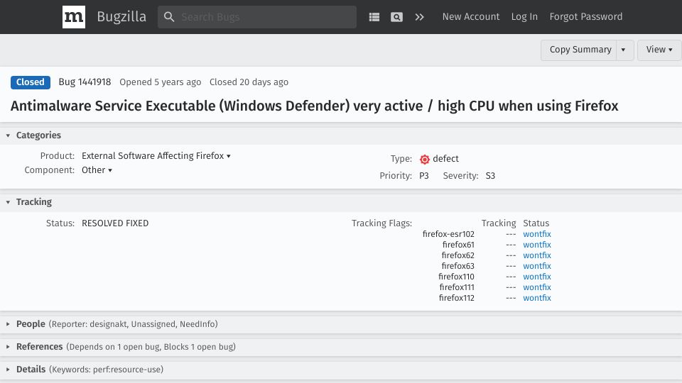Click the P3 priority value
682x383 pixels.
(x=424, y=176)
